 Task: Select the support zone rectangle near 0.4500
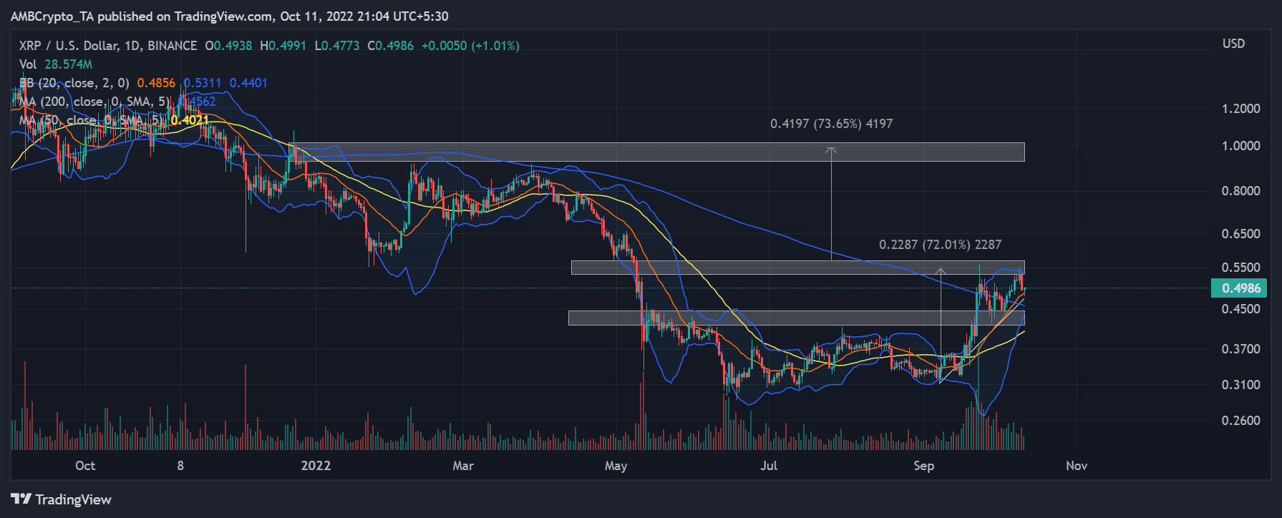(797, 318)
